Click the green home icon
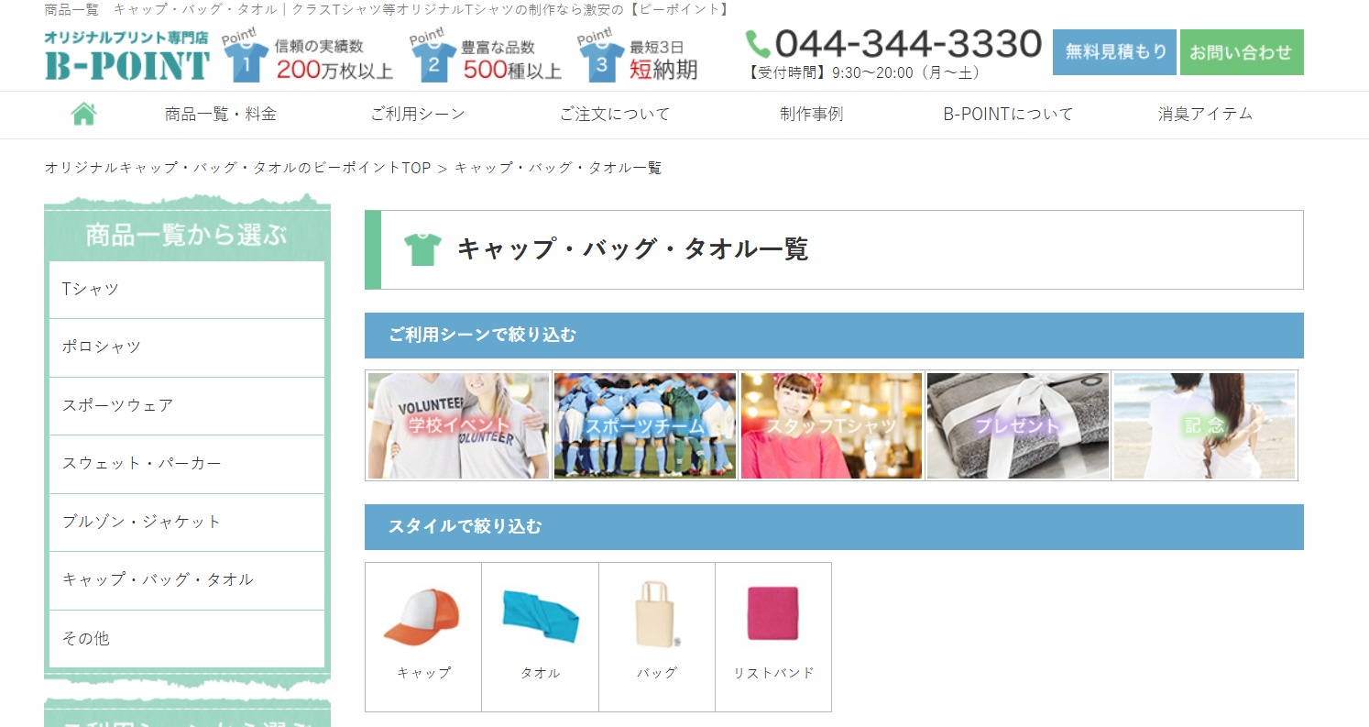This screenshot has height=727, width=1369. pos(83,115)
